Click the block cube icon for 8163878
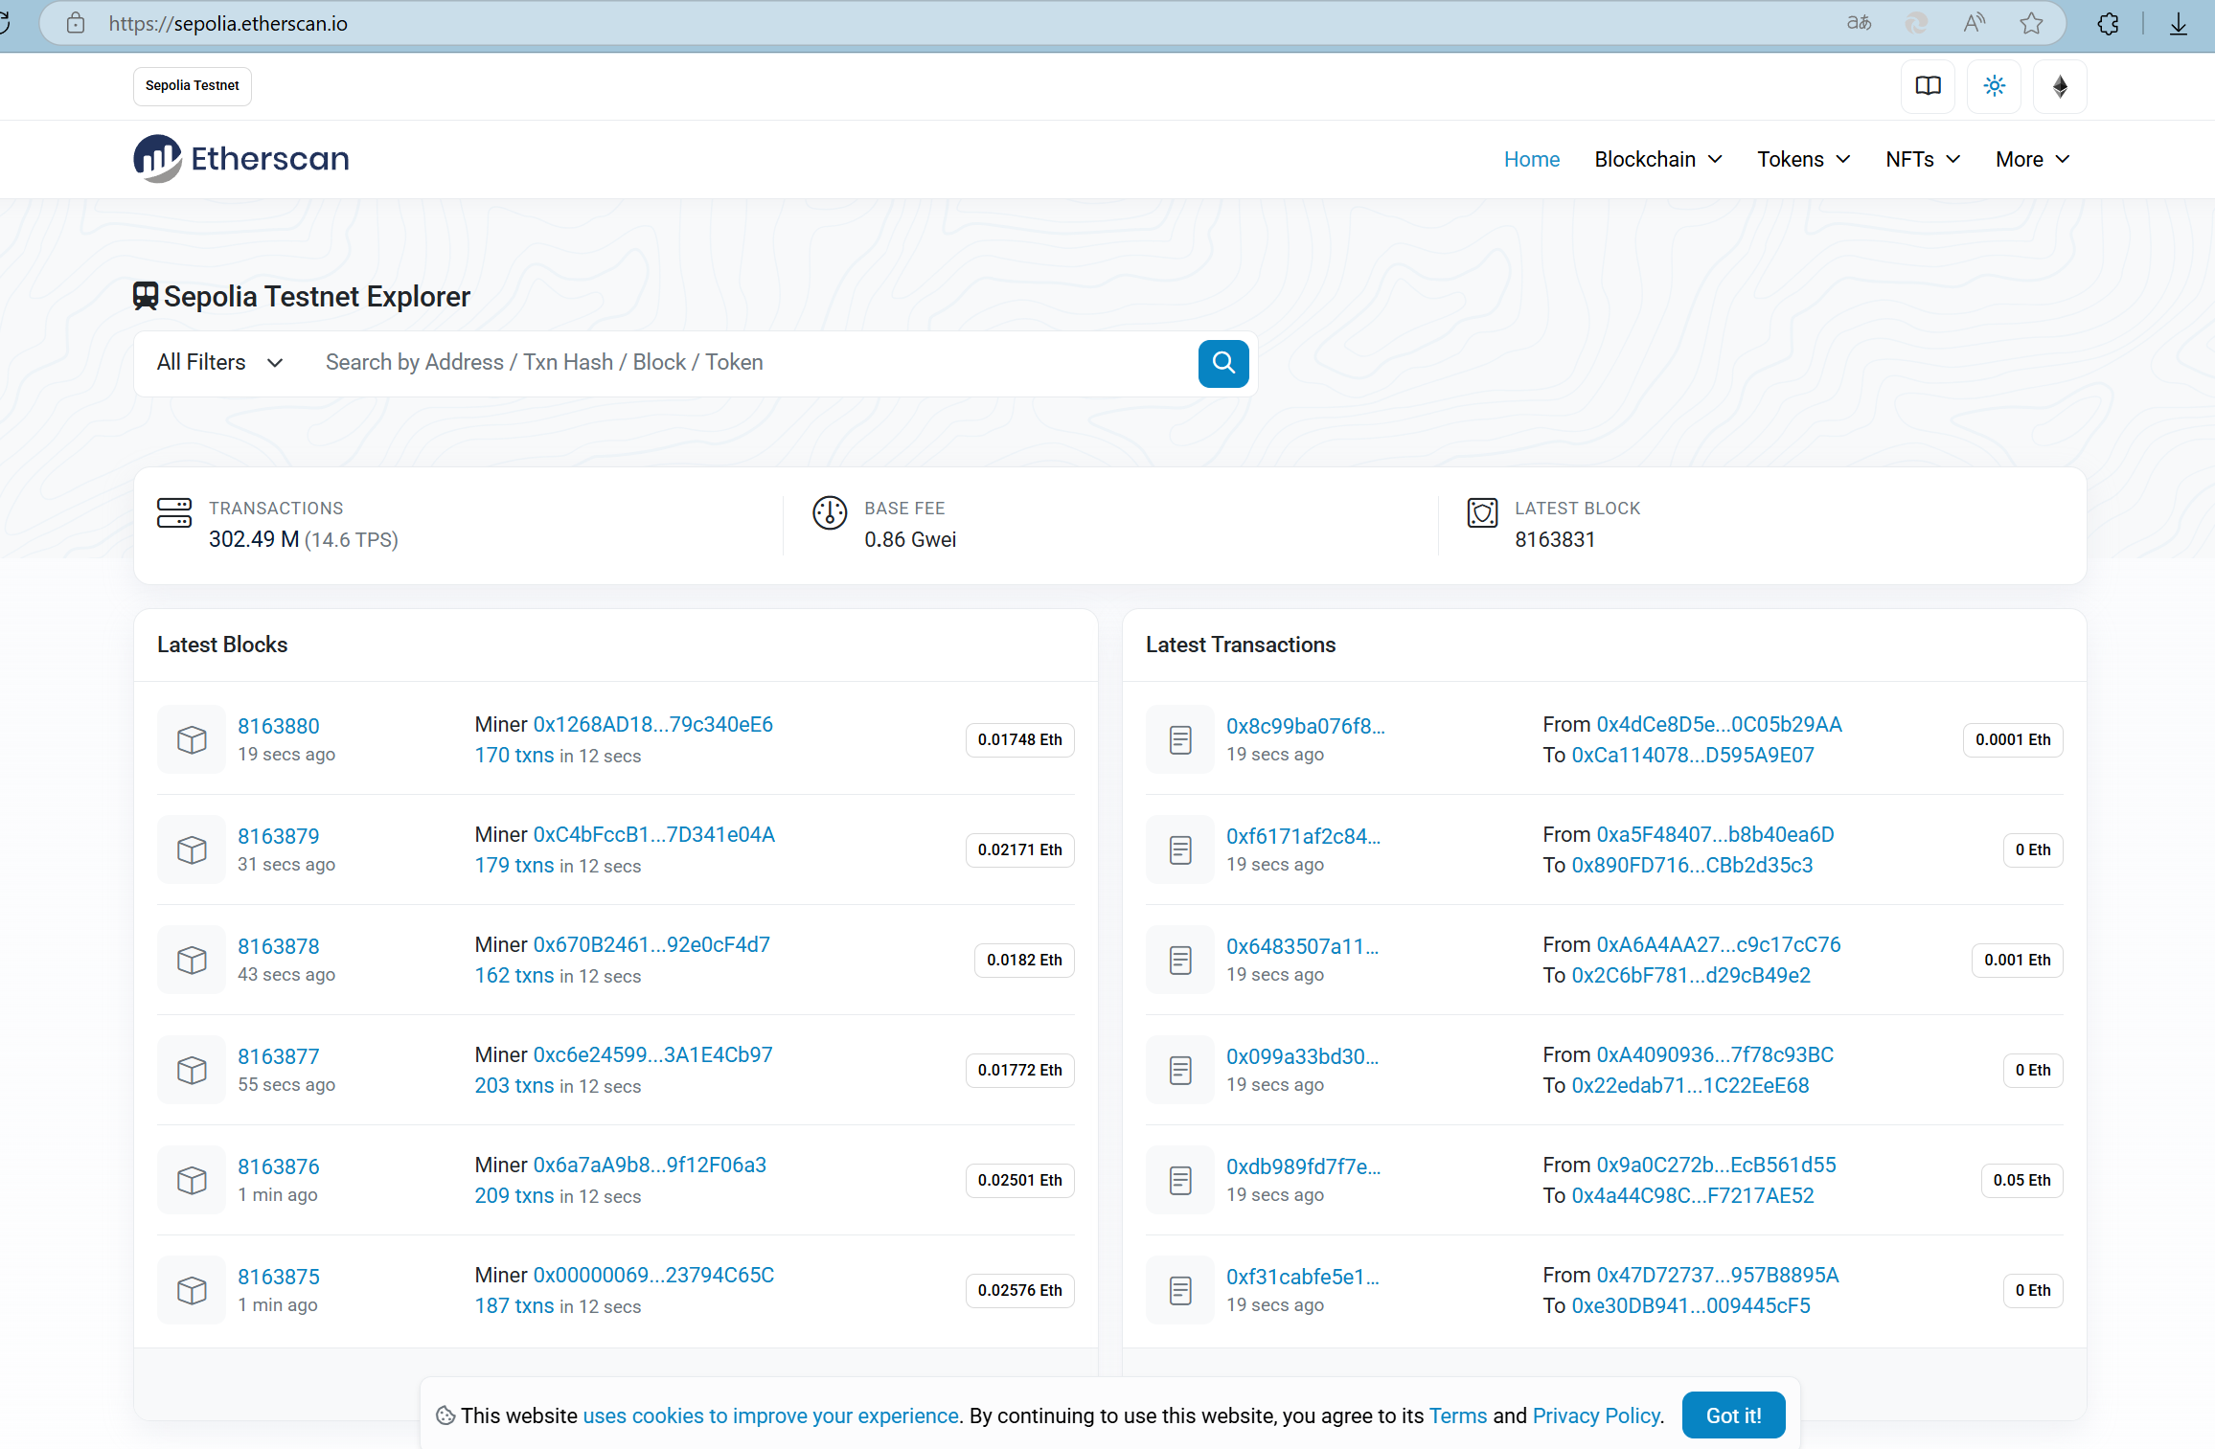The height and width of the screenshot is (1449, 2215). pos(192,960)
